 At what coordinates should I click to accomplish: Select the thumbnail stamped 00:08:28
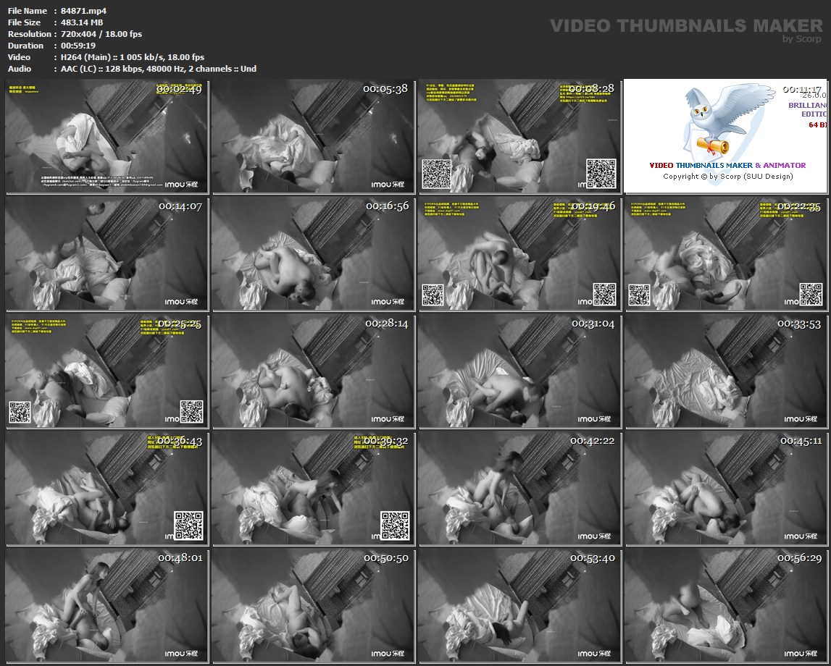(x=519, y=136)
